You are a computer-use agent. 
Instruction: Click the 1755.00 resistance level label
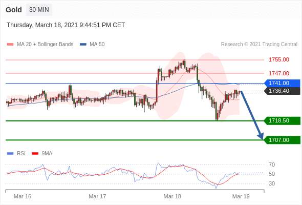[x=278, y=59]
